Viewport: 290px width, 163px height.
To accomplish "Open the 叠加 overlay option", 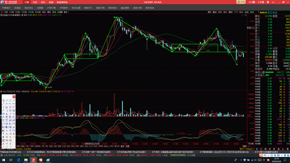I will (x=215, y=12).
